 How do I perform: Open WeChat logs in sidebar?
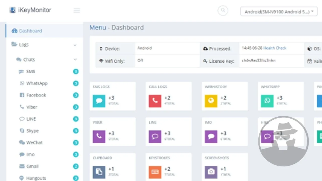coord(34,143)
